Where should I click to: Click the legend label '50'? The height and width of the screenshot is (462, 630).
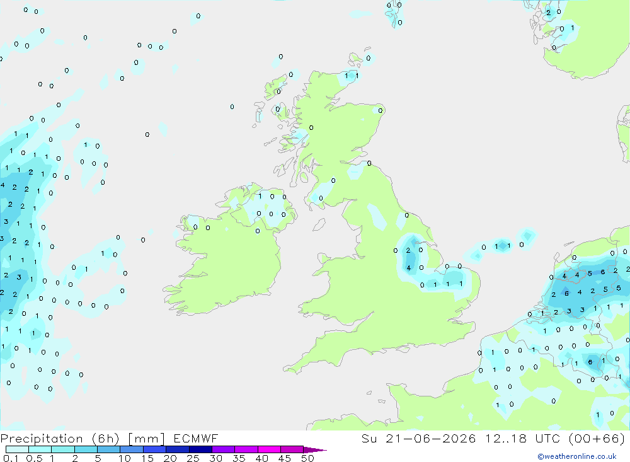pyautogui.click(x=307, y=458)
